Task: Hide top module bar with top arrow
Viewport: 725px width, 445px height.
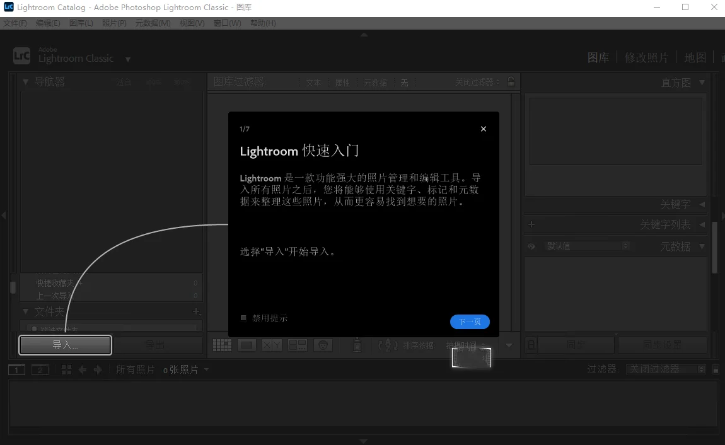Action: tap(364, 35)
